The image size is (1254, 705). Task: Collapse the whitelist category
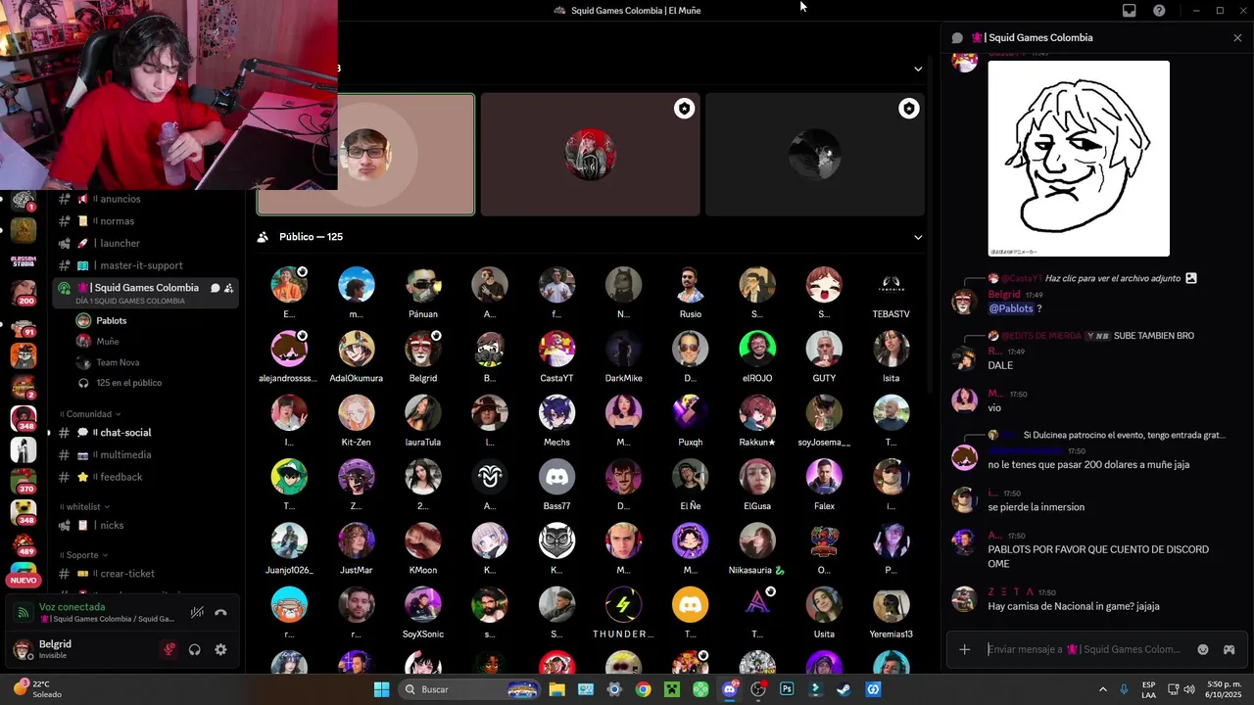(x=86, y=507)
